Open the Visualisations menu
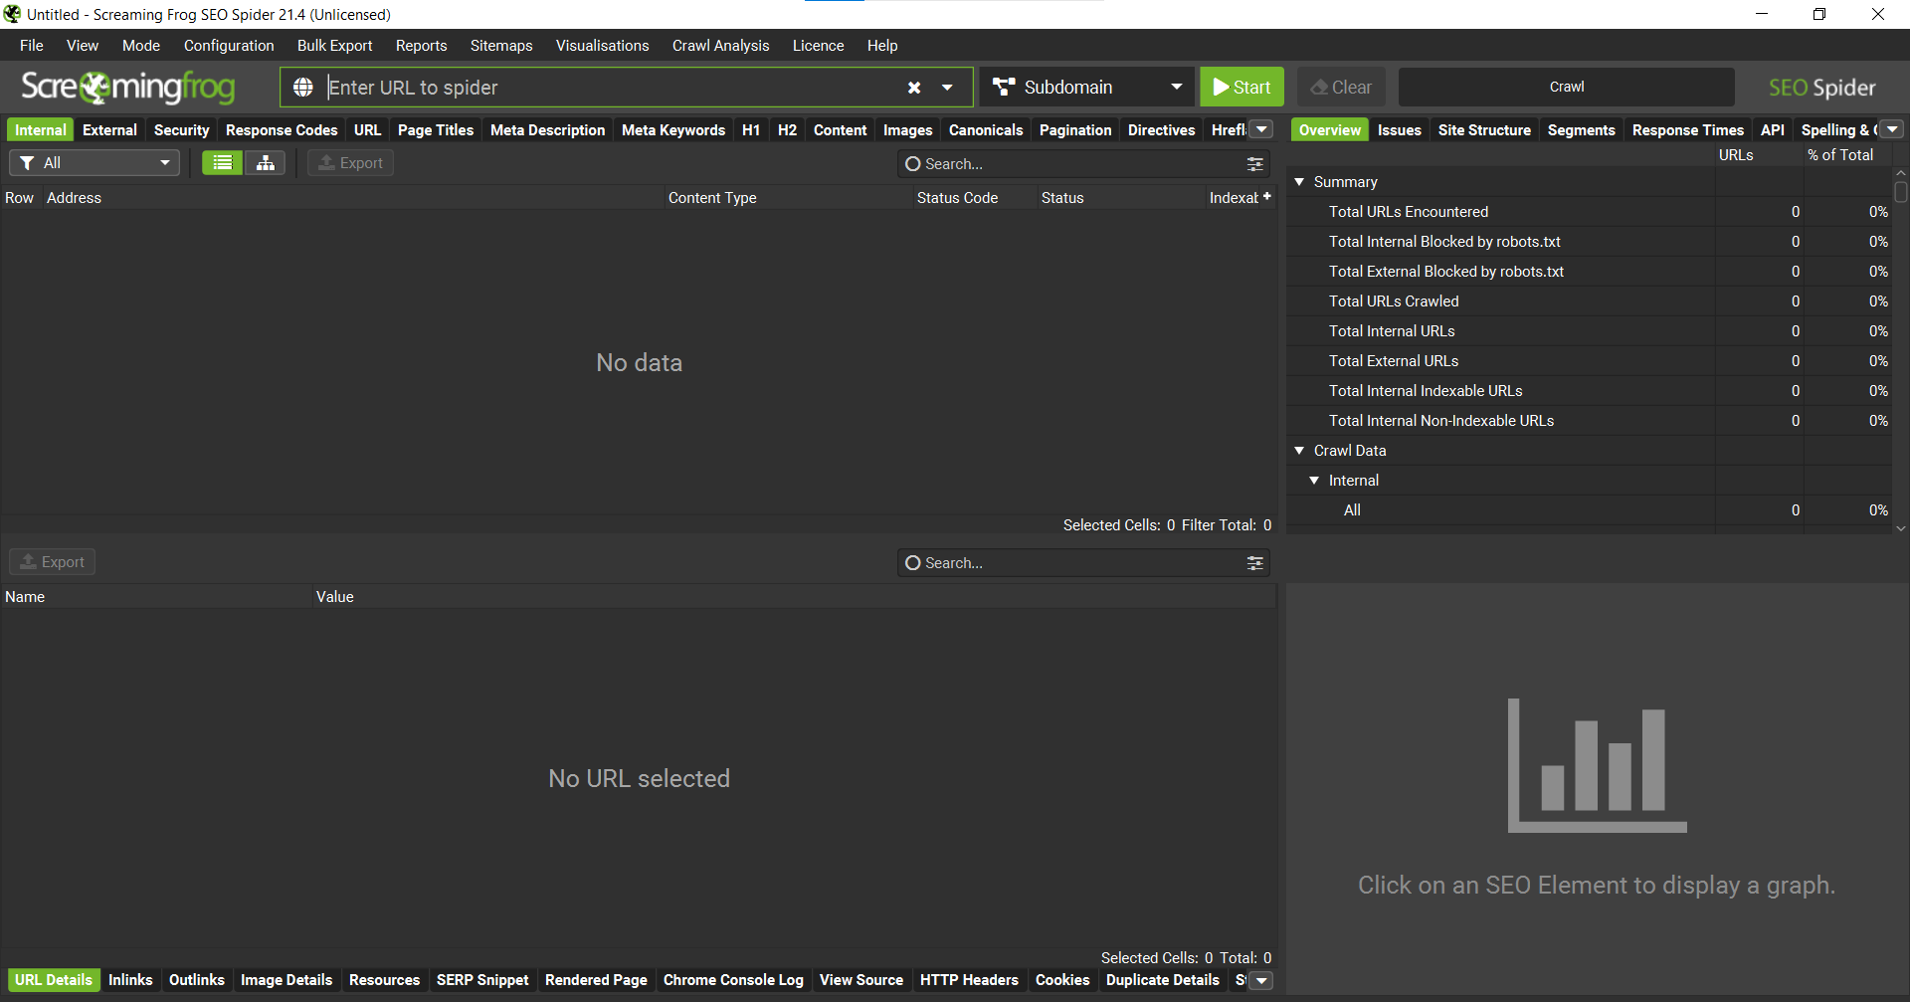The width and height of the screenshot is (1910, 1002). coord(602,46)
